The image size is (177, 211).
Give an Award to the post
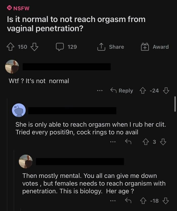[155, 47]
